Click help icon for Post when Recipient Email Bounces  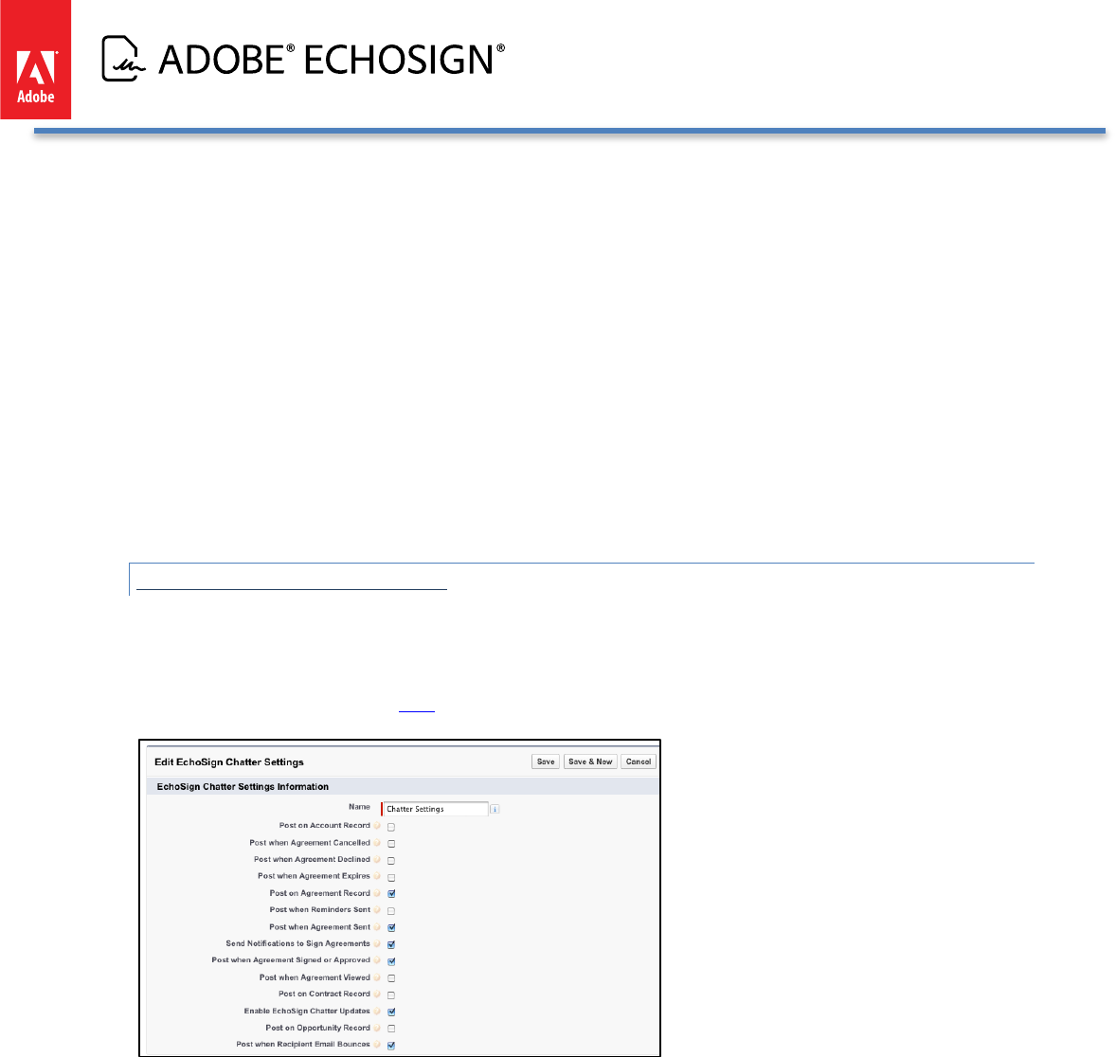coord(377,1045)
